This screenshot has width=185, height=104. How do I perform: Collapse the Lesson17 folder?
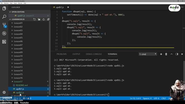[x=29, y=81]
